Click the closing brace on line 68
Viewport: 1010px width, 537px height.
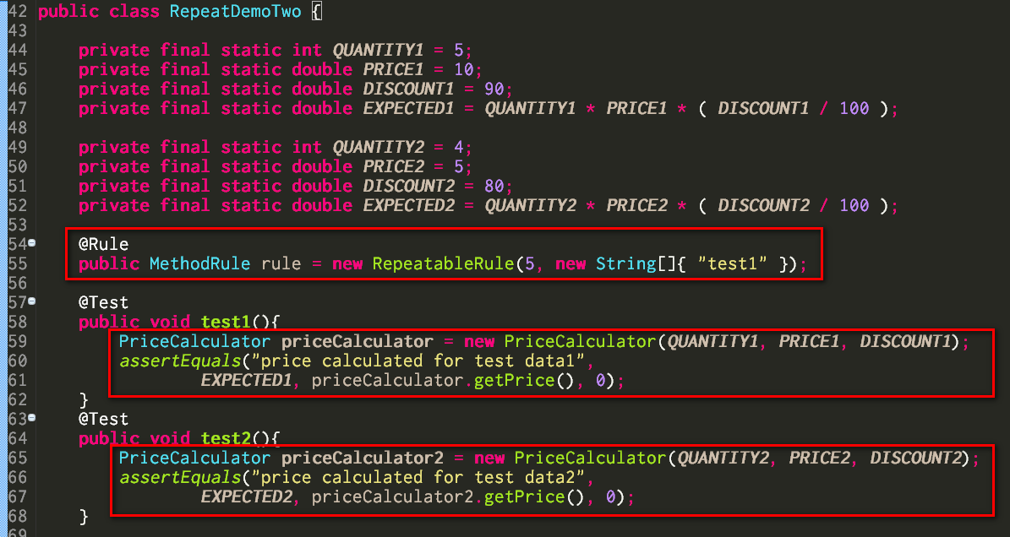[83, 517]
